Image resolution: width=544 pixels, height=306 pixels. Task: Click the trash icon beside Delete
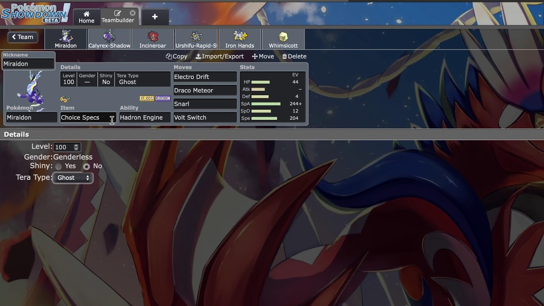point(284,56)
